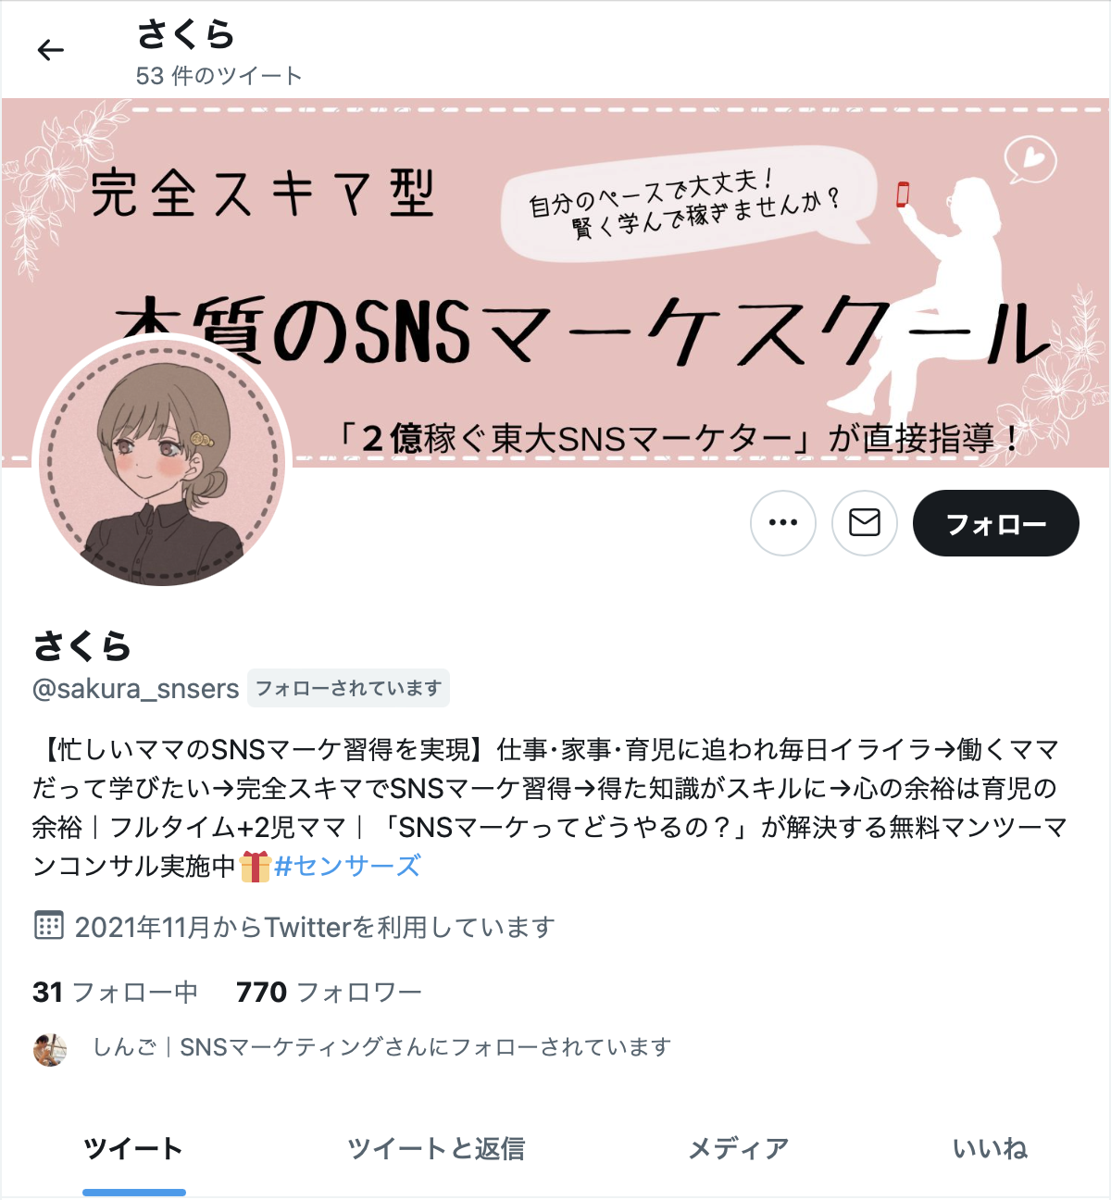View the 31 フォロー中 list
The image size is (1111, 1200).
point(116,993)
